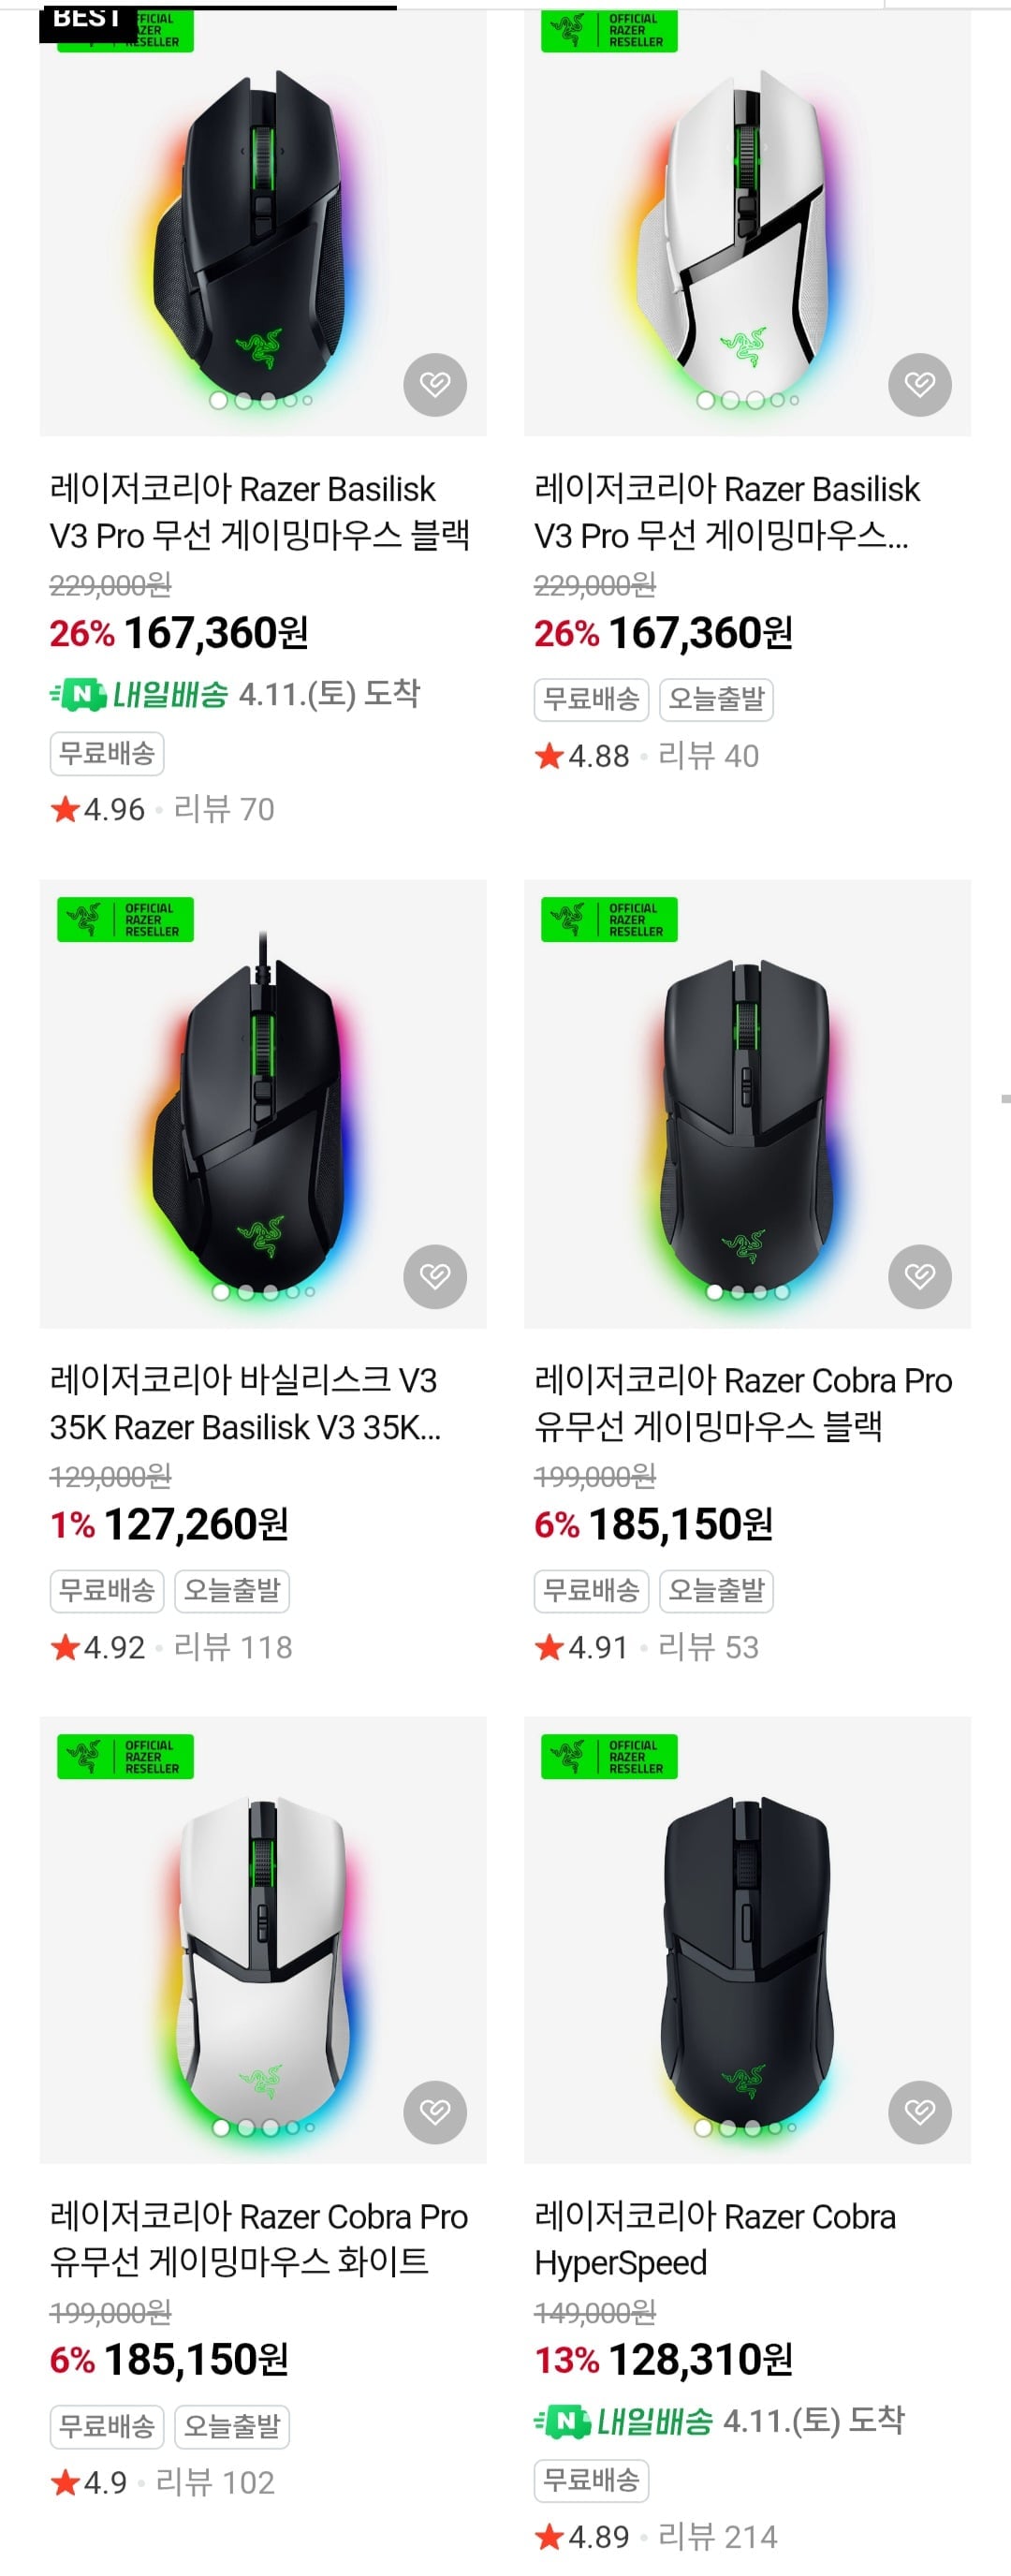Toggle wishlist heart on black Cobra Pro
The height and width of the screenshot is (2576, 1011).
pos(919,1275)
